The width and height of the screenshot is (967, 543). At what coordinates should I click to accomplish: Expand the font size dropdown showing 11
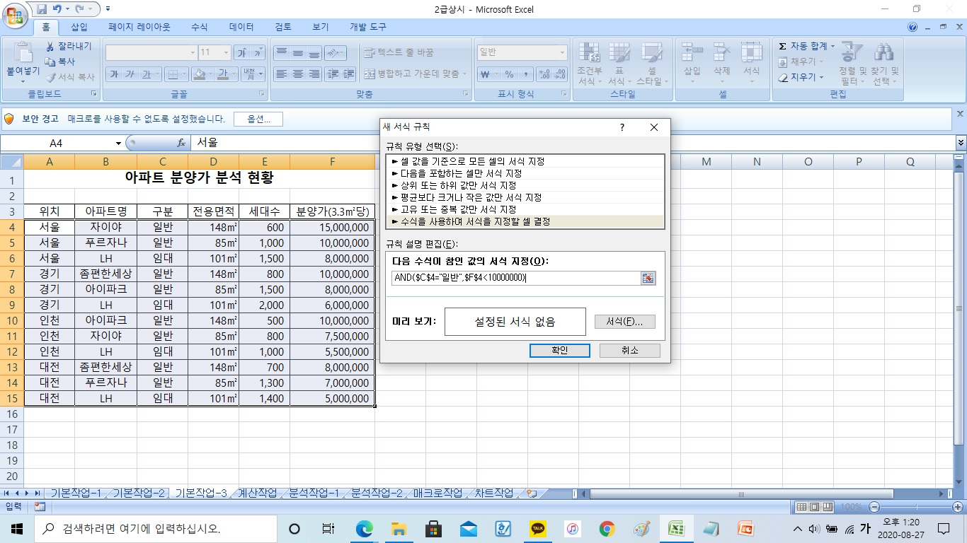tap(226, 52)
